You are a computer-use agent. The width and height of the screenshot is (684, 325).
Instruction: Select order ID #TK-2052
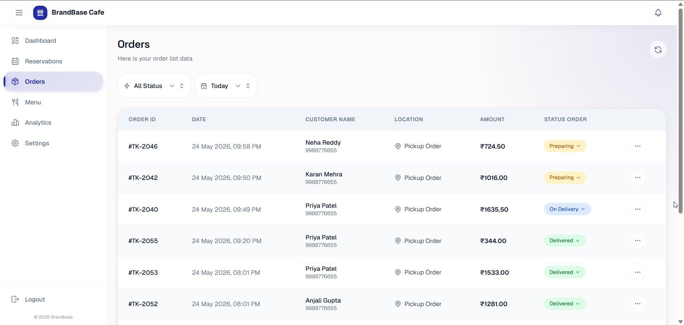point(143,304)
